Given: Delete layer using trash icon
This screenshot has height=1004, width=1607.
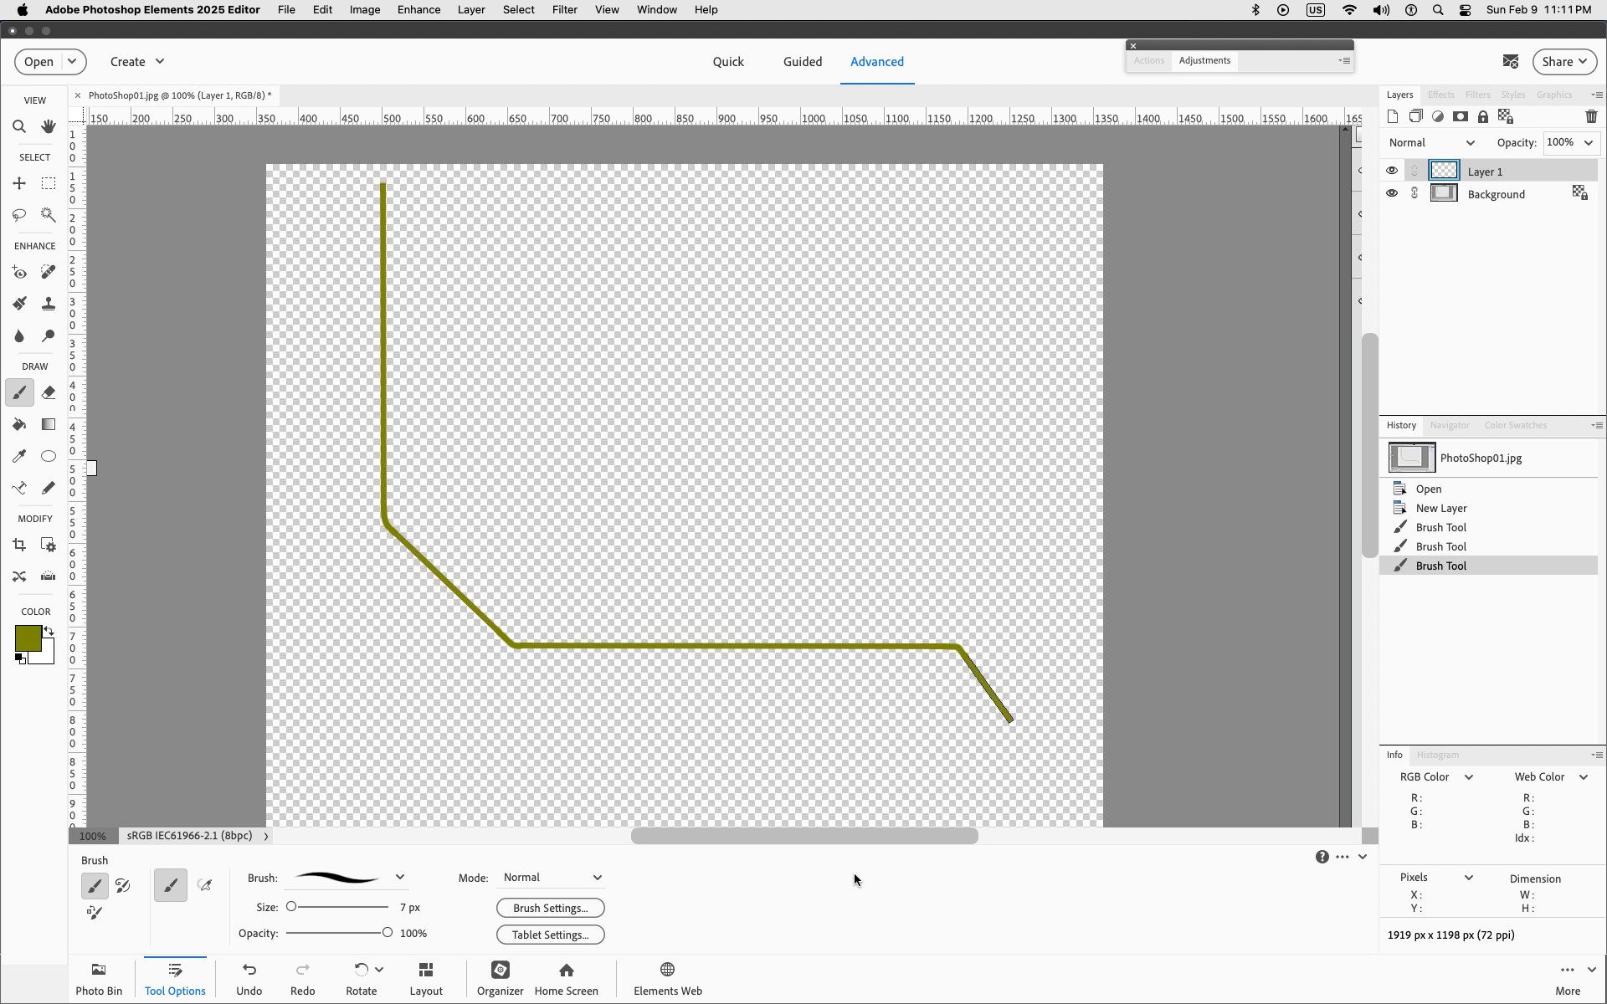Looking at the screenshot, I should pos(1591,116).
